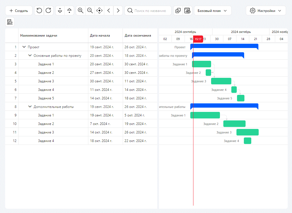Click the copy-add icon beside search
The height and width of the screenshot is (213, 292).
tap(178, 11)
